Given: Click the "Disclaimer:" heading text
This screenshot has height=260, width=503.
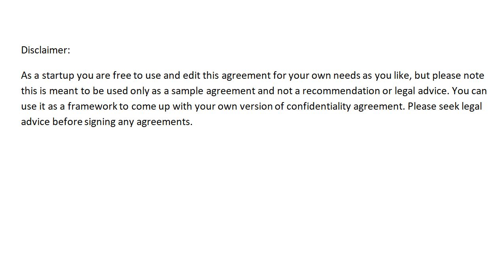Looking at the screenshot, I should [x=46, y=50].
